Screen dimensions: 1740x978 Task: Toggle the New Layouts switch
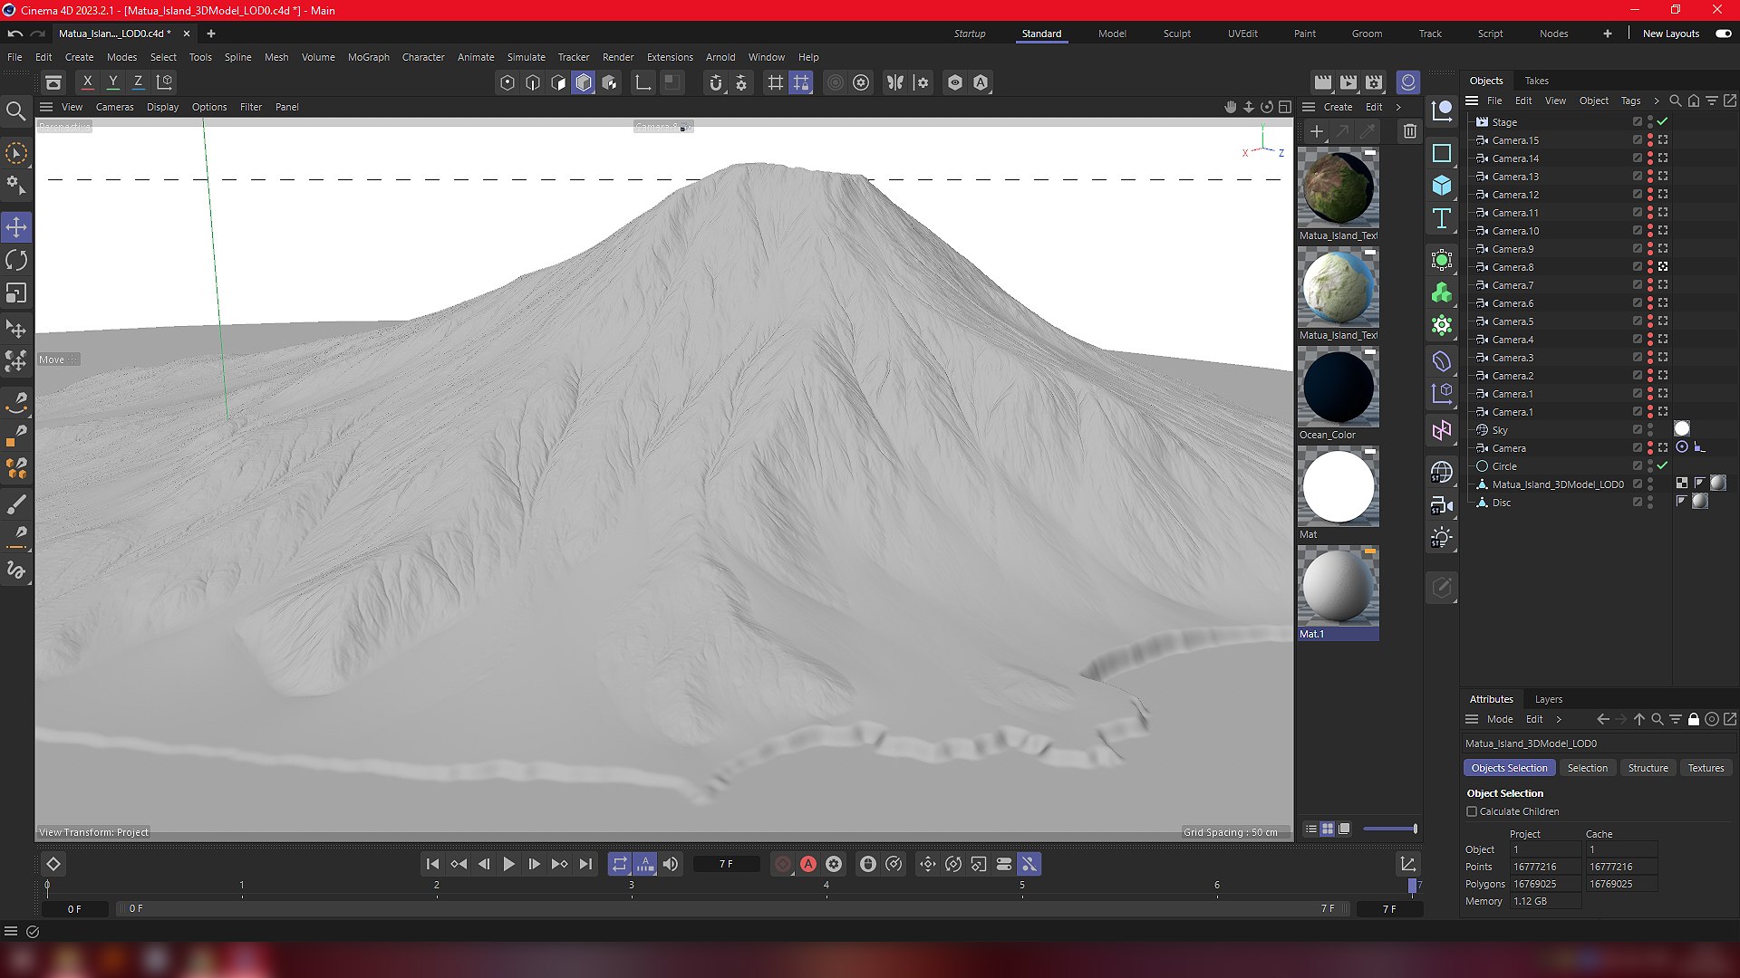(1724, 34)
